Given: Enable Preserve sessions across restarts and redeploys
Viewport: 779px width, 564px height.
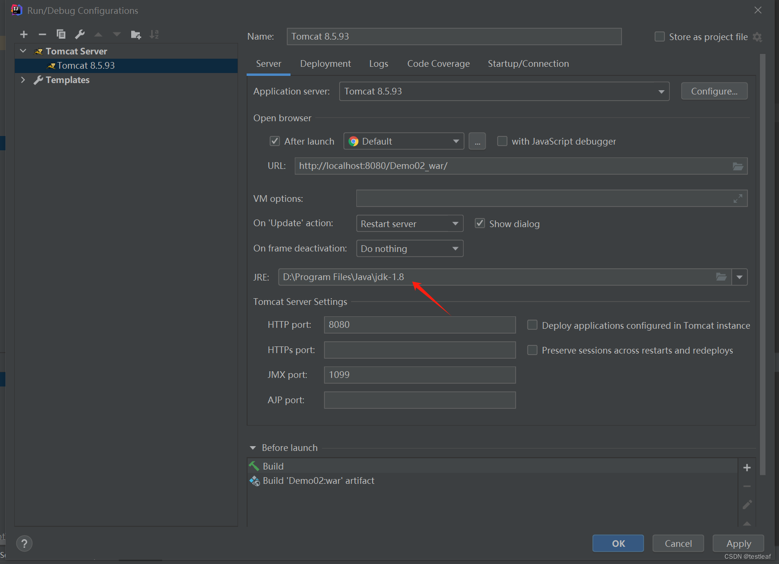Looking at the screenshot, I should pyautogui.click(x=532, y=350).
